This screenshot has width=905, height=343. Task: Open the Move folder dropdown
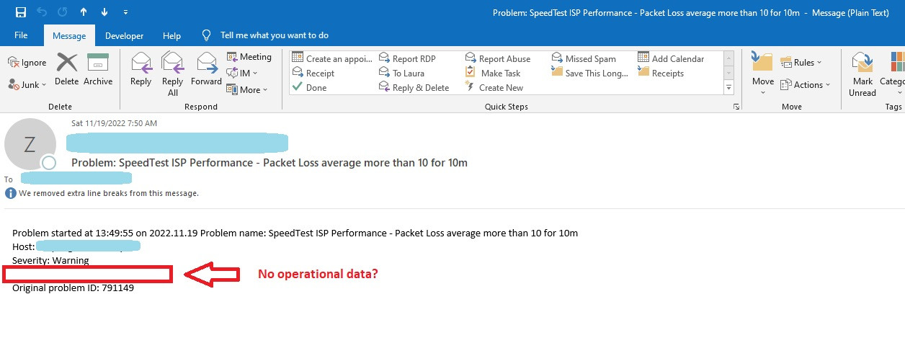point(763,72)
